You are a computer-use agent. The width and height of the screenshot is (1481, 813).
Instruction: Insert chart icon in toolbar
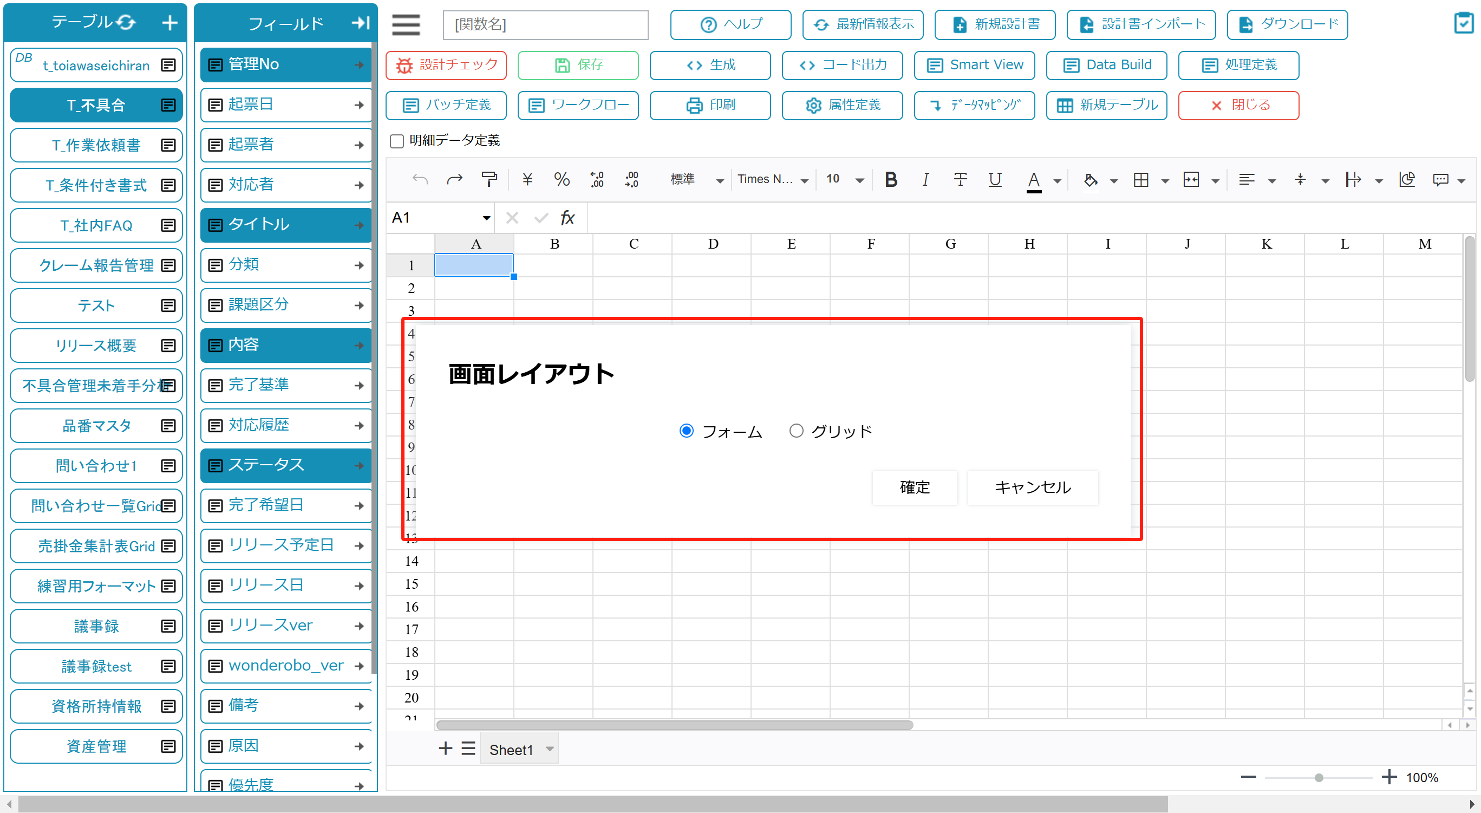[x=1407, y=180]
